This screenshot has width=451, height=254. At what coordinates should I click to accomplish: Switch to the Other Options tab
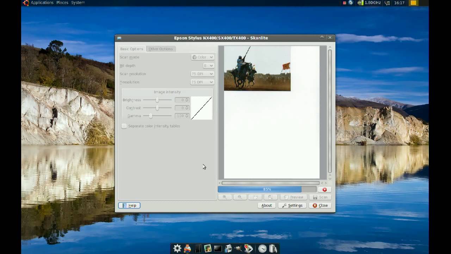tap(161, 49)
